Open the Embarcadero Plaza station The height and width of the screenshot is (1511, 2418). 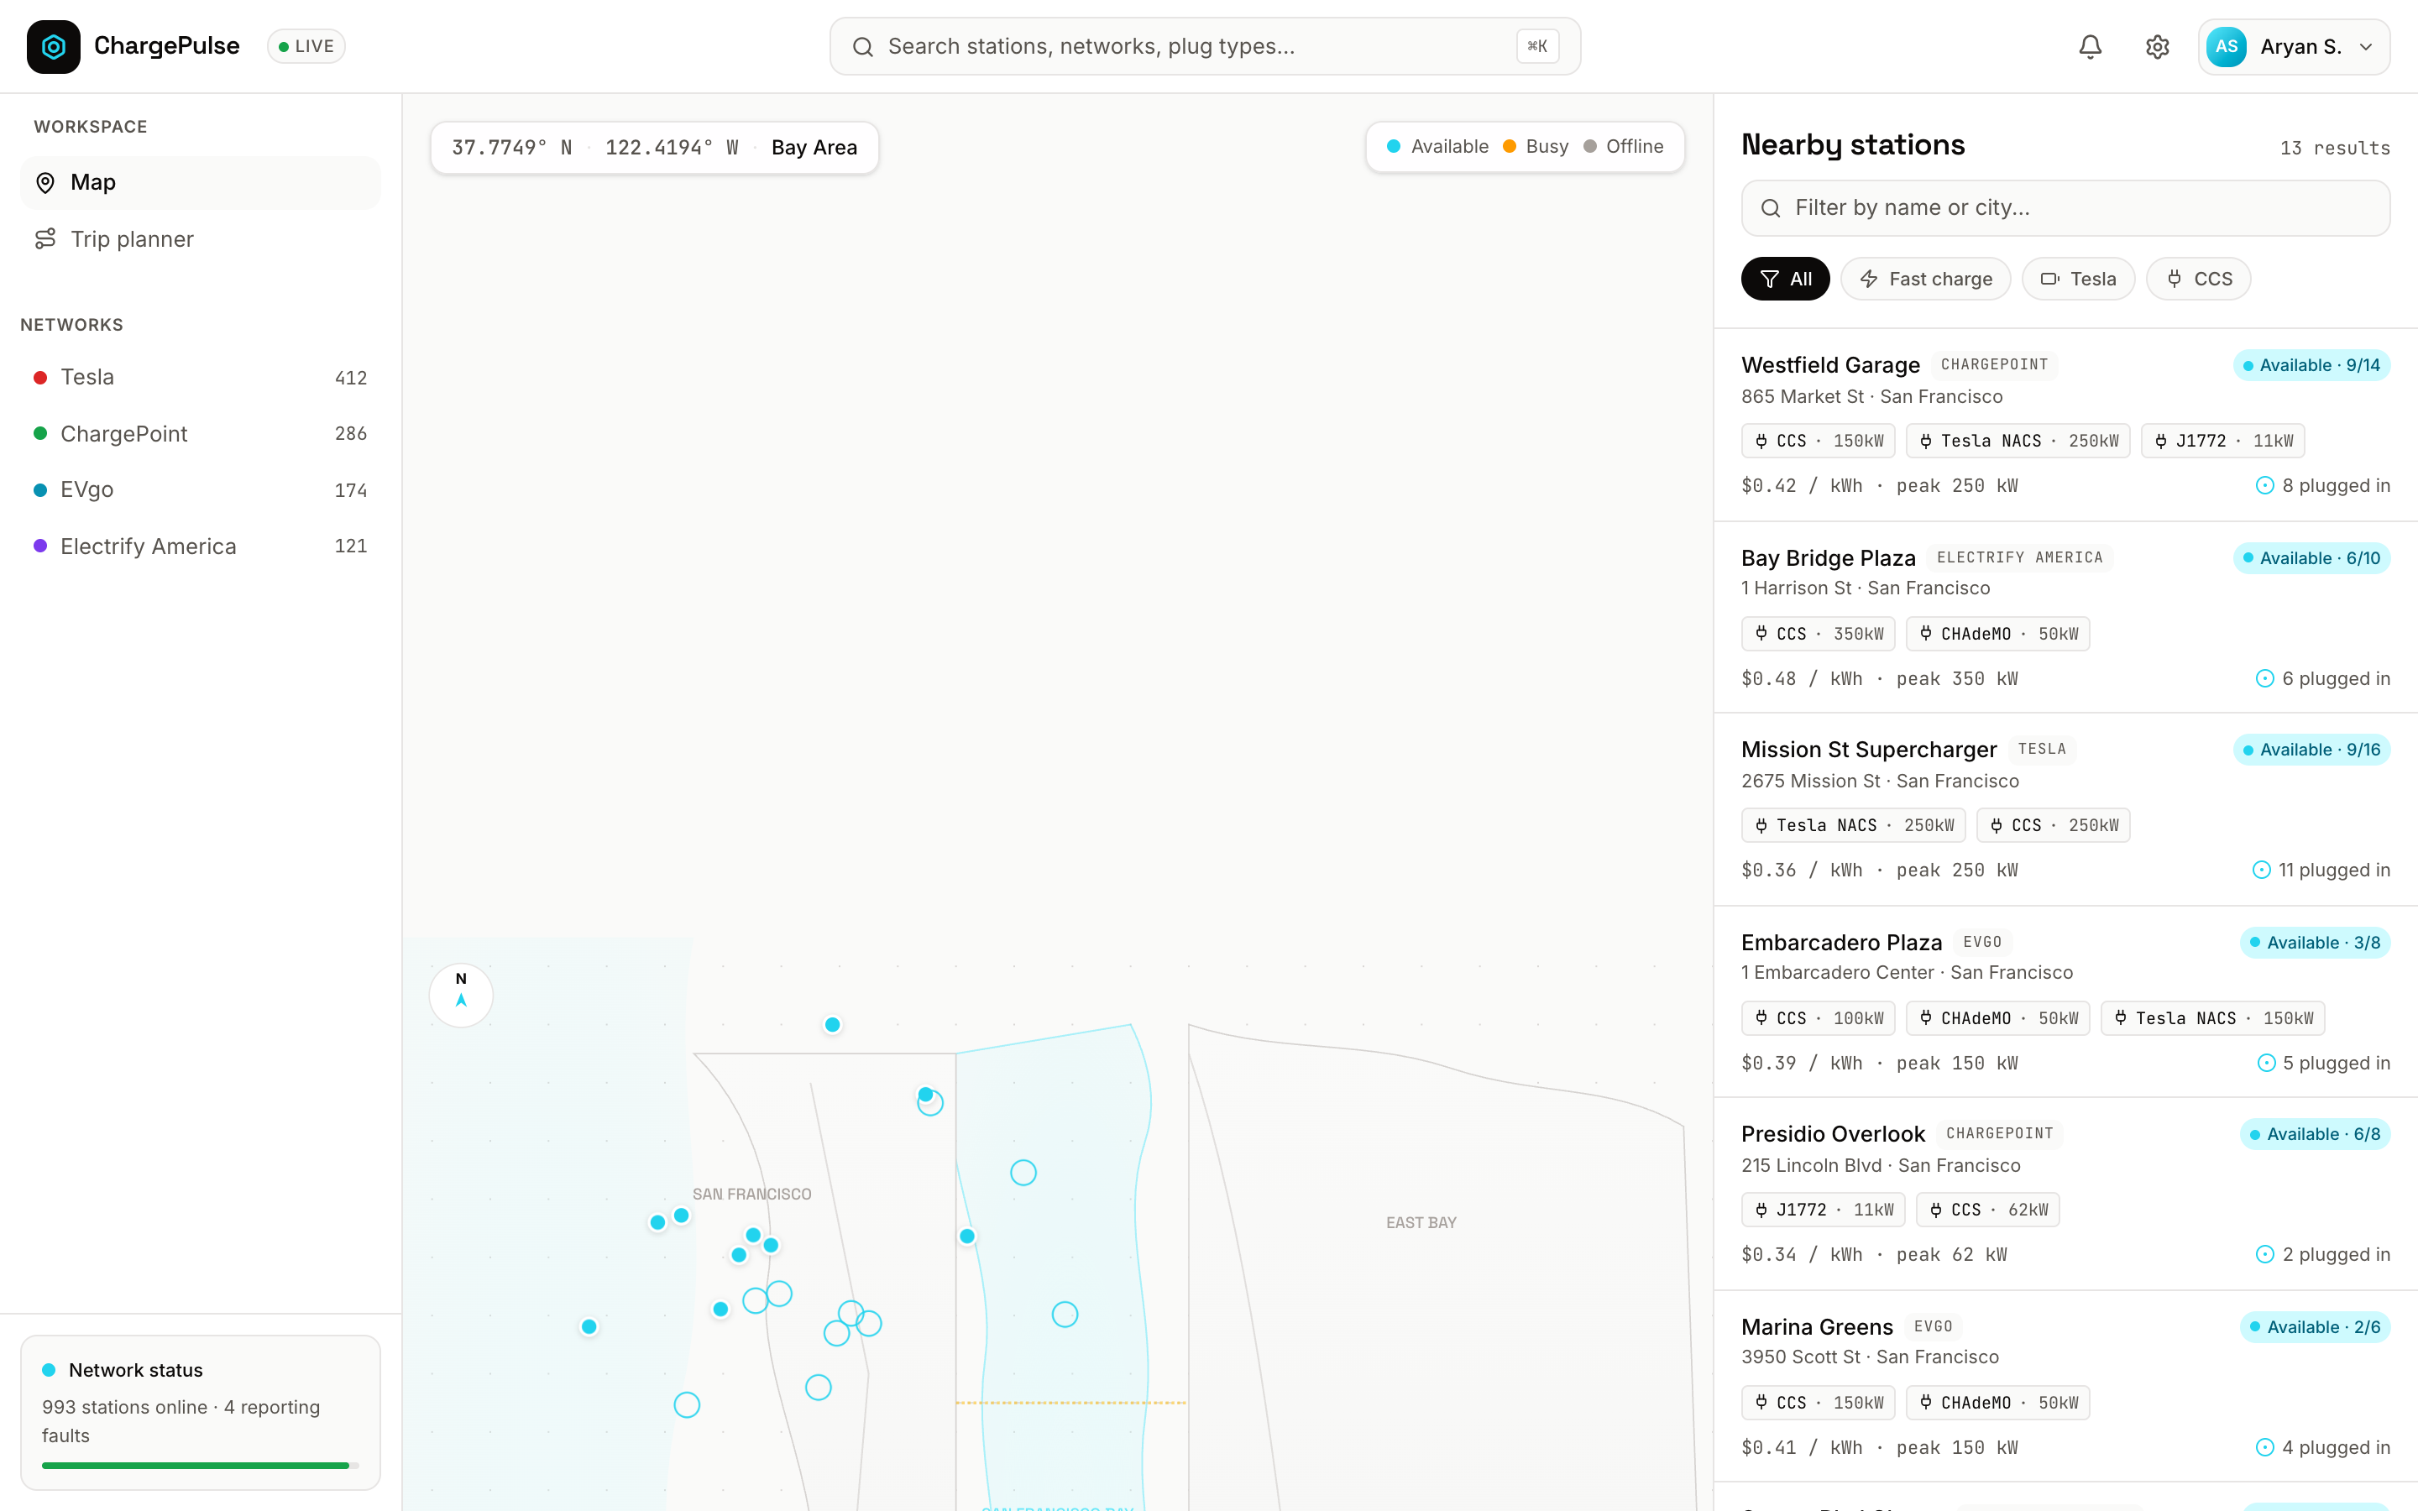2065,1002
